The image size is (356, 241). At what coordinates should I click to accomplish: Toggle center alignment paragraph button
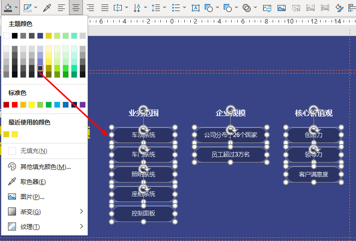point(76,8)
